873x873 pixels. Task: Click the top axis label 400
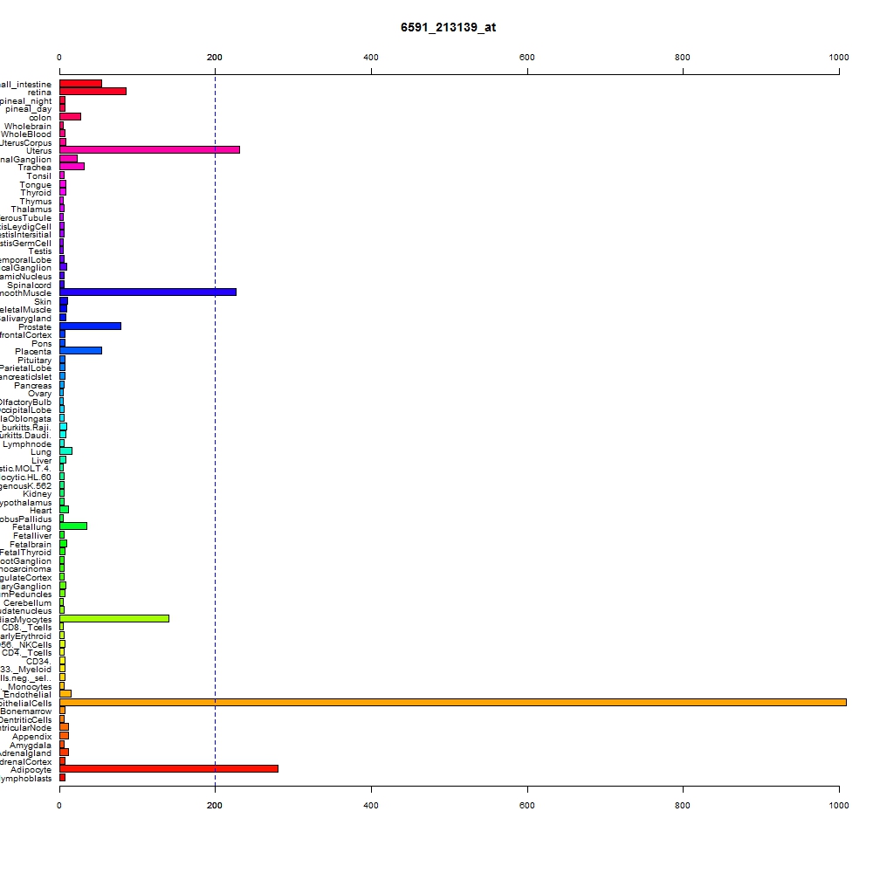[371, 58]
